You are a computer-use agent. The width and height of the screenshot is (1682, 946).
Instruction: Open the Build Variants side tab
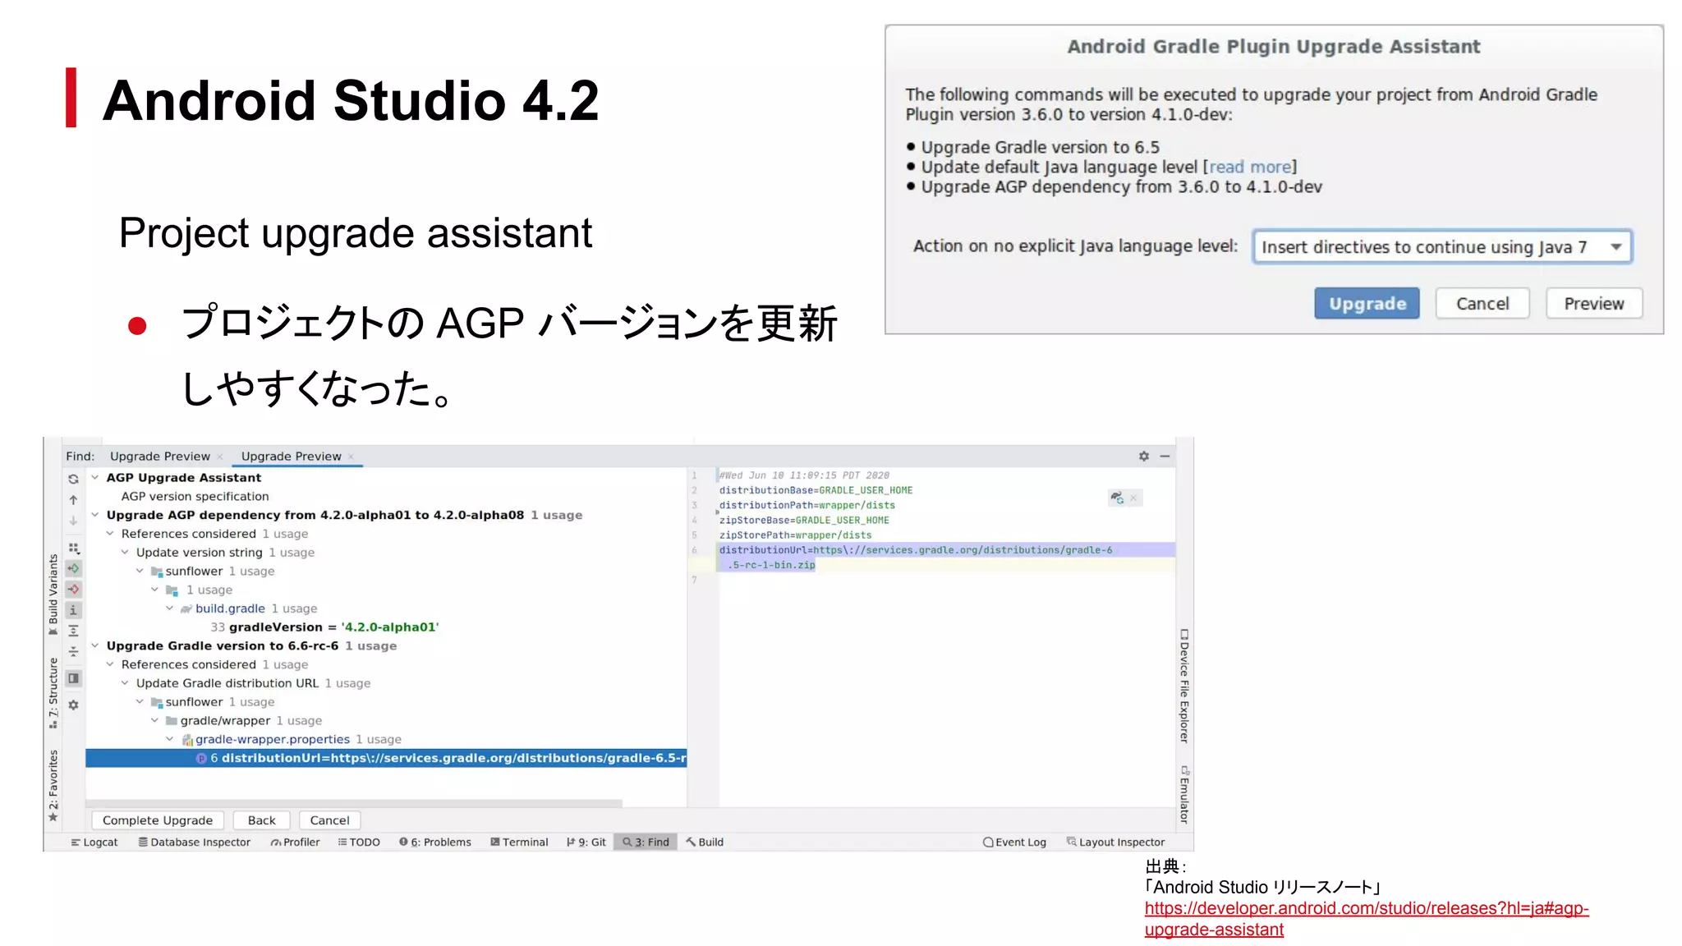[53, 595]
